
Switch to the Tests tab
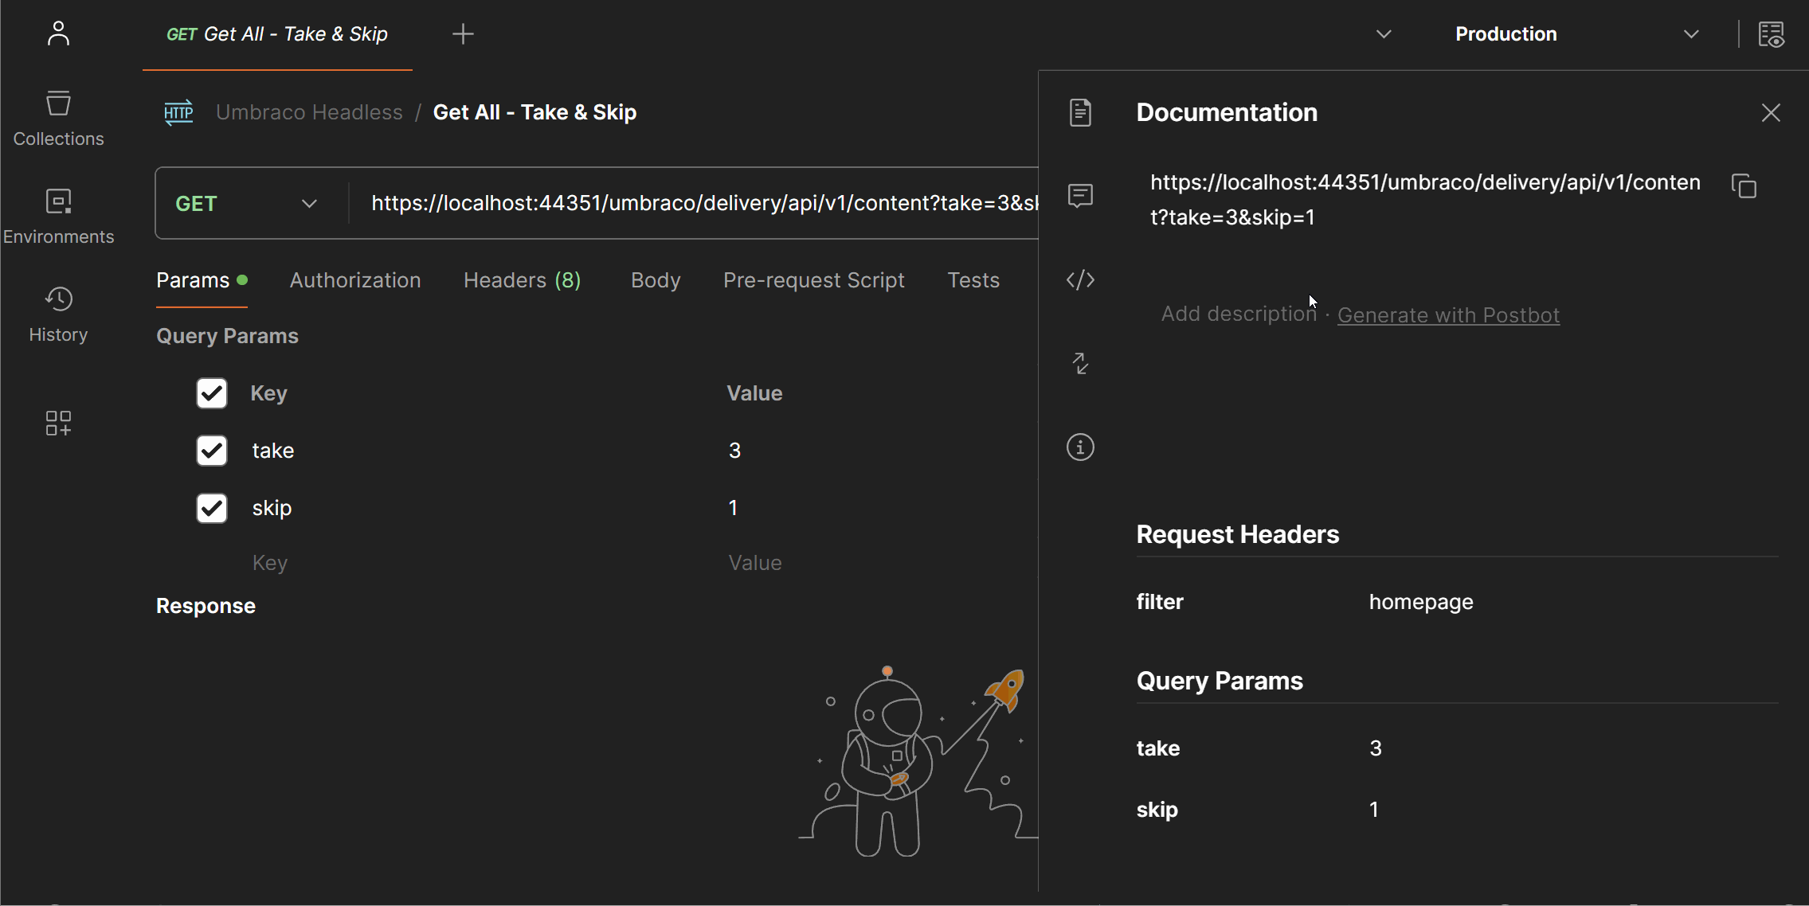click(x=973, y=280)
